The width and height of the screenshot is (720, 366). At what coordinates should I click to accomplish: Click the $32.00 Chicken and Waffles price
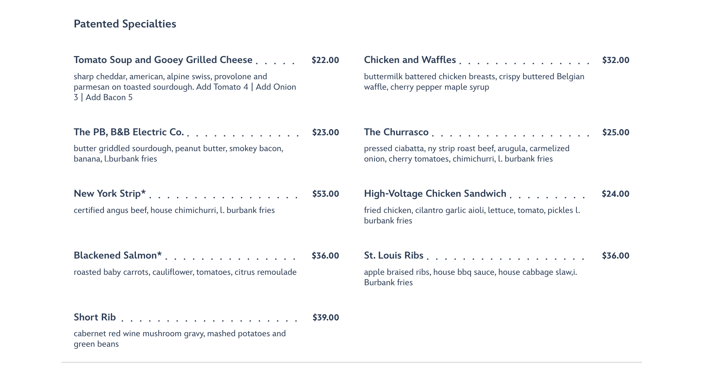click(615, 60)
